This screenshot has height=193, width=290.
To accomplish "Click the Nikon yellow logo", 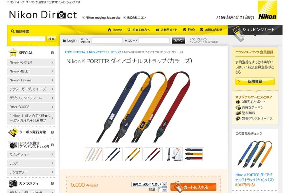I will point(267,10).
